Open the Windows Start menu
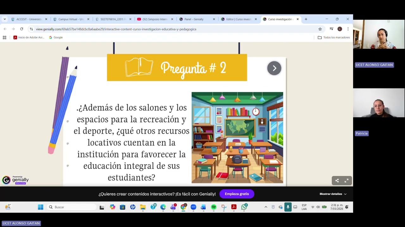Screen dimensions: 405x227 coord(40,207)
